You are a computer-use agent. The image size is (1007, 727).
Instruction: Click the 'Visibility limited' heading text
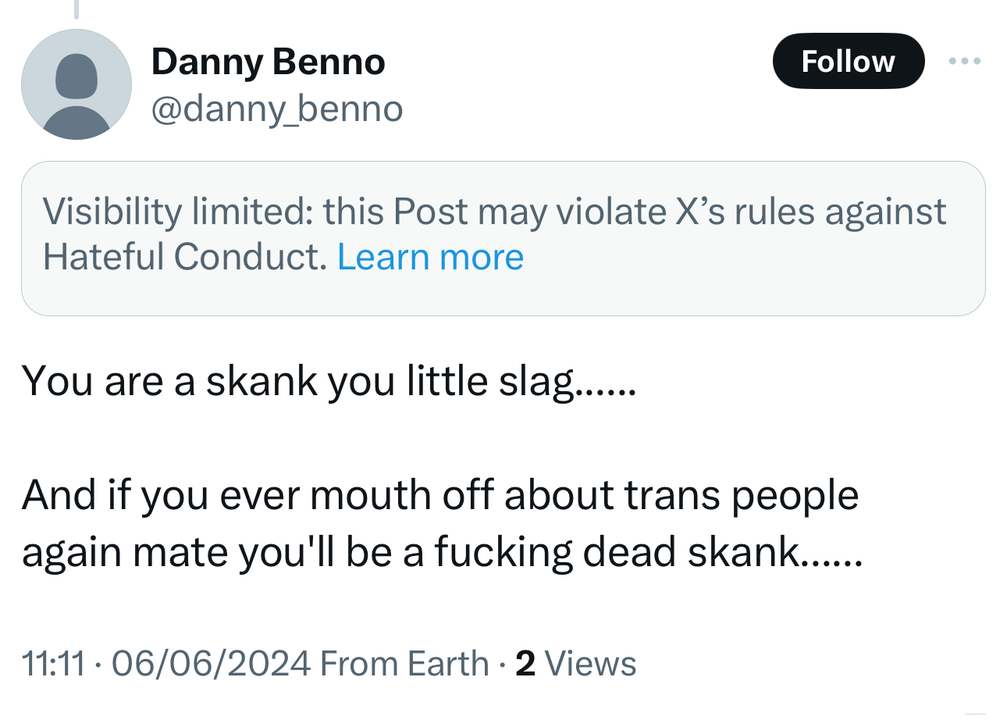tap(177, 212)
